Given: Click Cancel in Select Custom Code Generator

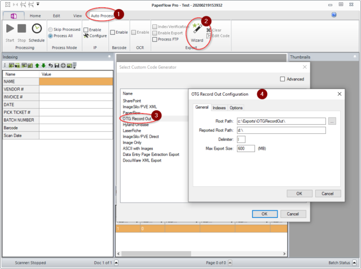Looking at the screenshot, I should coord(293,214).
